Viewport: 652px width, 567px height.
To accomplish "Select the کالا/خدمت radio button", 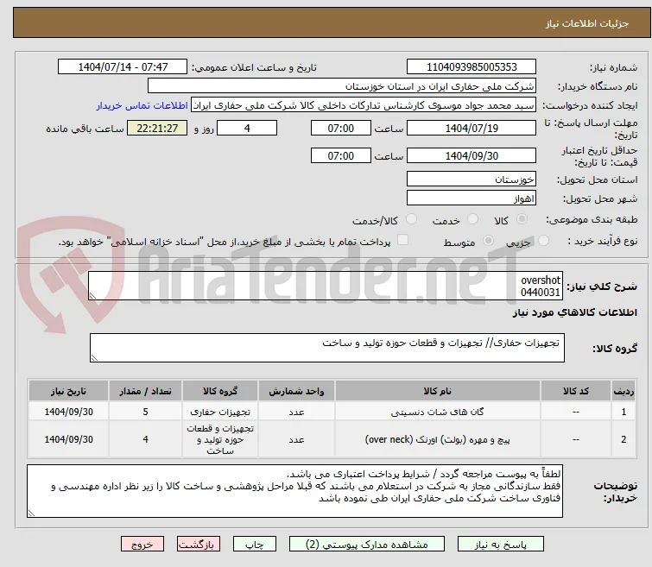I will 411,218.
